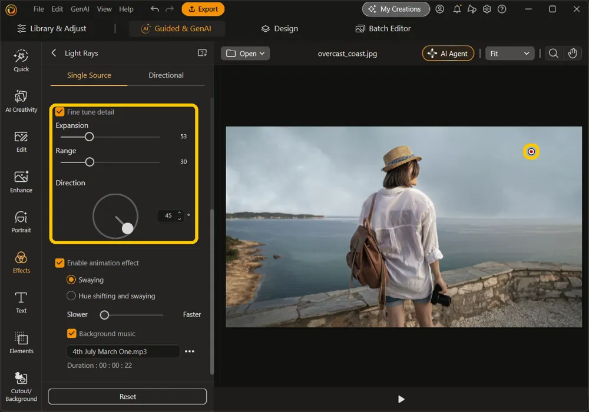Select the Swaying animation option
The width and height of the screenshot is (589, 412).
[71, 280]
